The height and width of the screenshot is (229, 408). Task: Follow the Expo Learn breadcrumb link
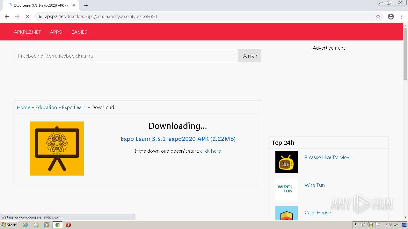click(74, 107)
